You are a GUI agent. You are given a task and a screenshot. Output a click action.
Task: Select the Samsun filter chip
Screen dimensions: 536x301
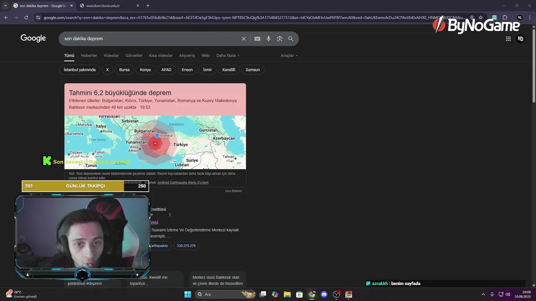click(253, 70)
